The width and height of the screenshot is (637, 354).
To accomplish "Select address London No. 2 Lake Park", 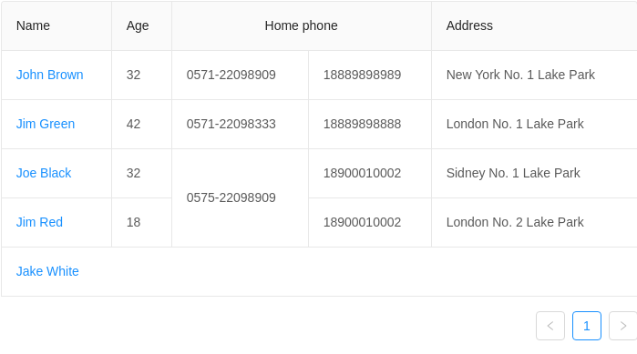I will point(515,222).
